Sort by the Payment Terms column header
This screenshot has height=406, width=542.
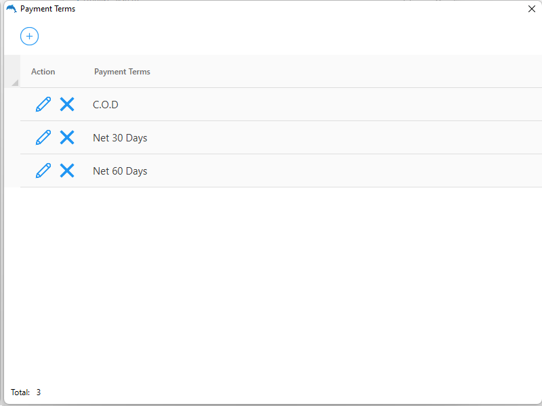(x=122, y=72)
